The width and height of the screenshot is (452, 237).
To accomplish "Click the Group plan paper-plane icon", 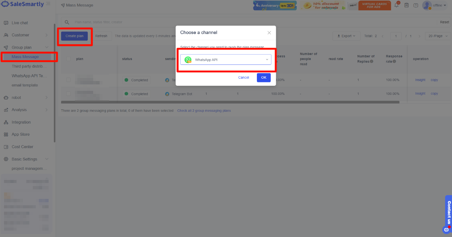I will [x=6, y=48].
